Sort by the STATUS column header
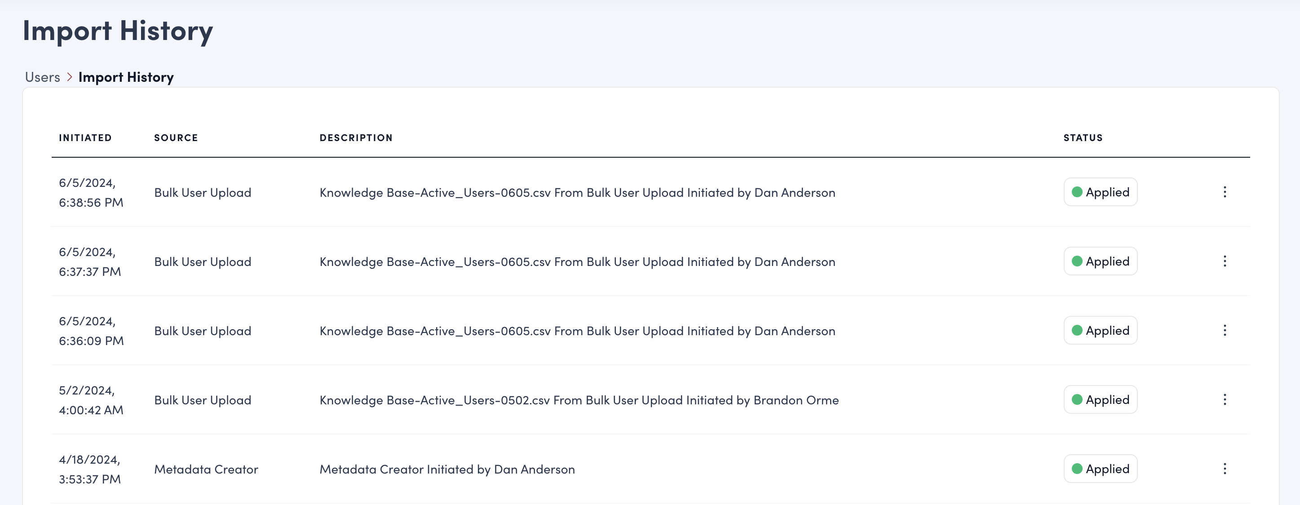This screenshot has width=1300, height=505. (x=1083, y=137)
